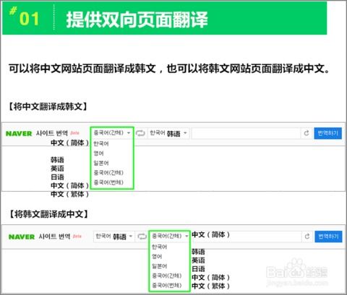Image resolution: width=347 pixels, height=295 pixels.
Task: Swap languages using lower toolbar swap icon
Action: click(142, 237)
